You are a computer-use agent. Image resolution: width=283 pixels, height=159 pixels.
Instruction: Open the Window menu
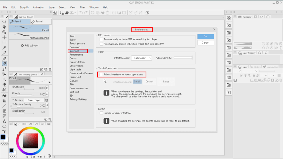pos(94,7)
